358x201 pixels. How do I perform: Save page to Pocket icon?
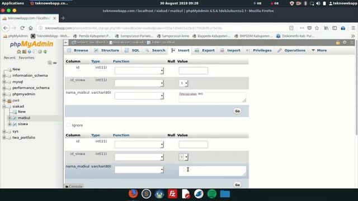(x=309, y=28)
